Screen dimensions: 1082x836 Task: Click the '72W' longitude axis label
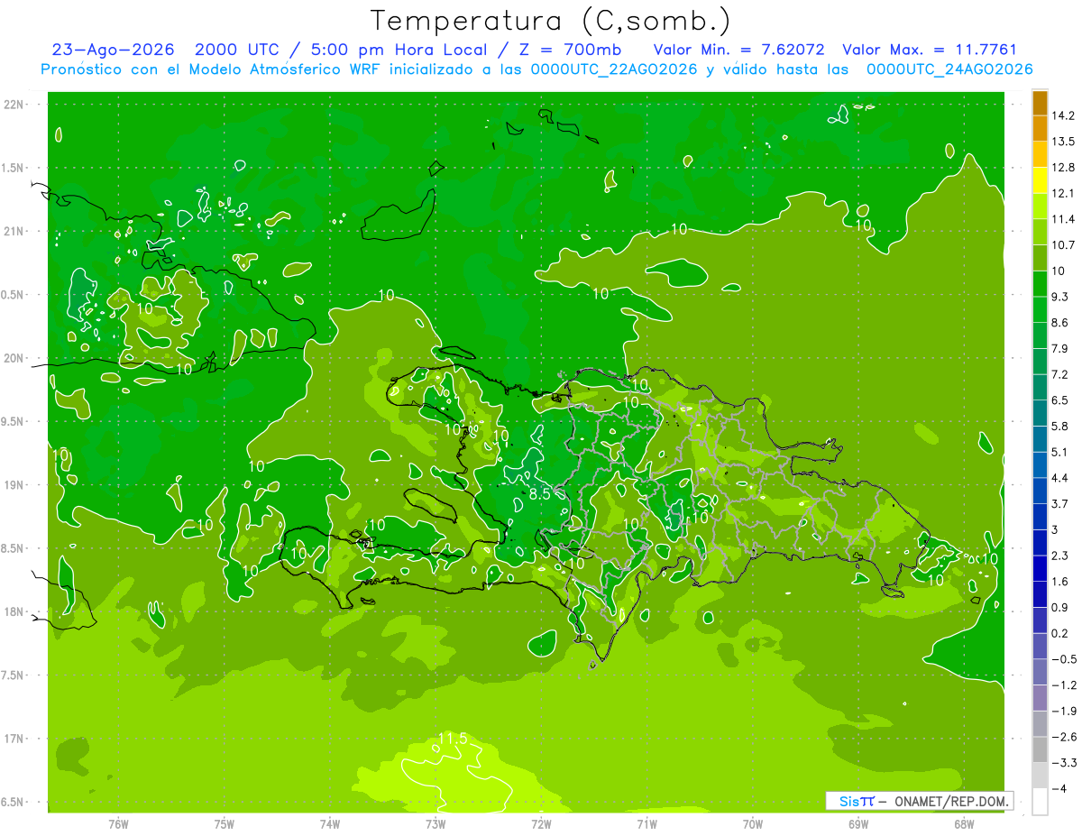tap(541, 823)
